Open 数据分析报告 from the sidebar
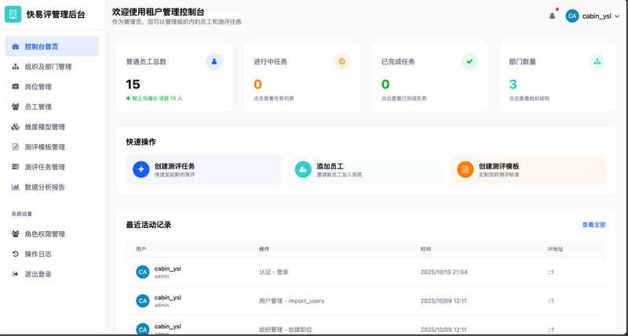Image resolution: width=628 pixels, height=336 pixels. coord(45,187)
